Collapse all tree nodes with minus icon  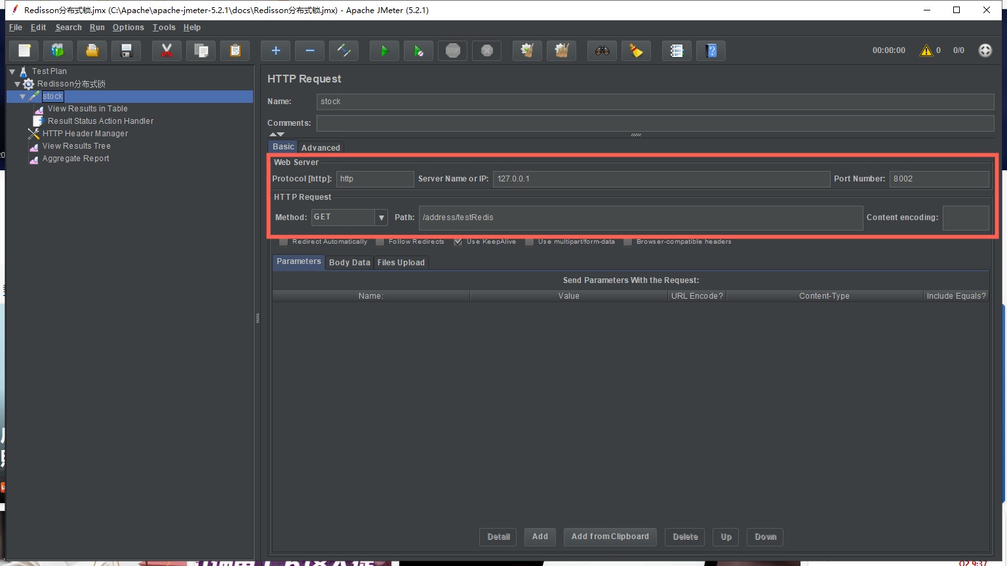point(310,50)
